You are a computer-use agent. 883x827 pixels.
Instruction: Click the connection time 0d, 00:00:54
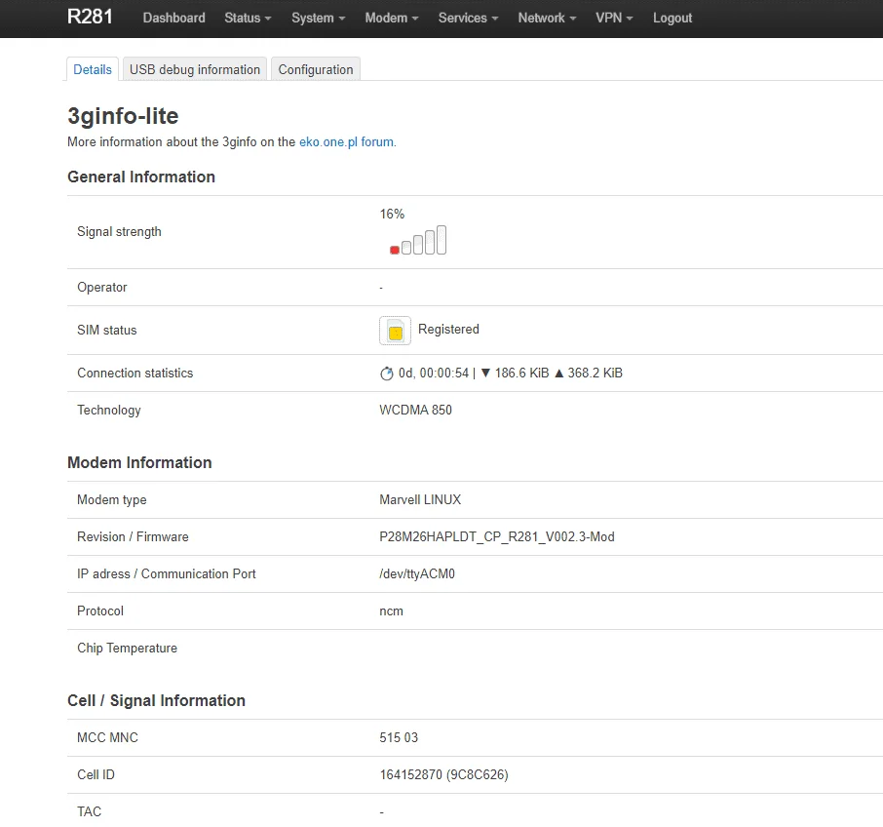(434, 373)
